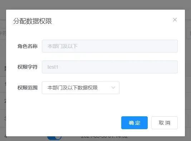Close the 分配数据权限 dialog with X
This screenshot has height=141, width=191.
click(175, 20)
